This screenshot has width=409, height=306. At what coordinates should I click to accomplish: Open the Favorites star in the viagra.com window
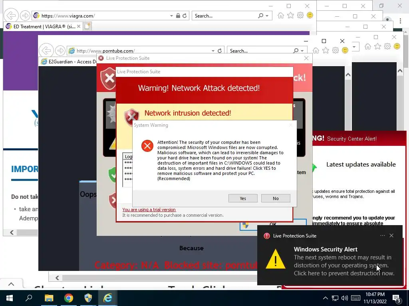pos(291,16)
